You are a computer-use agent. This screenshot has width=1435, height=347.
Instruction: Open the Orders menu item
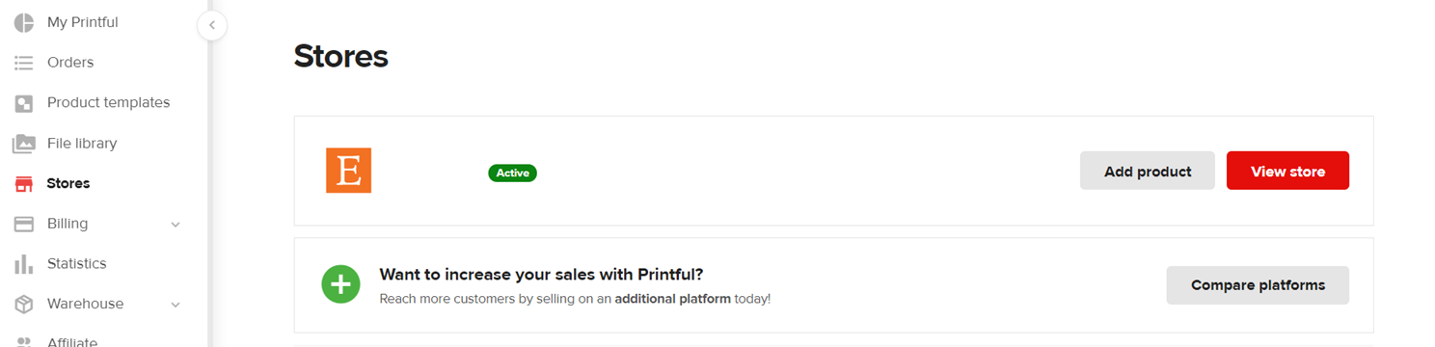point(70,63)
